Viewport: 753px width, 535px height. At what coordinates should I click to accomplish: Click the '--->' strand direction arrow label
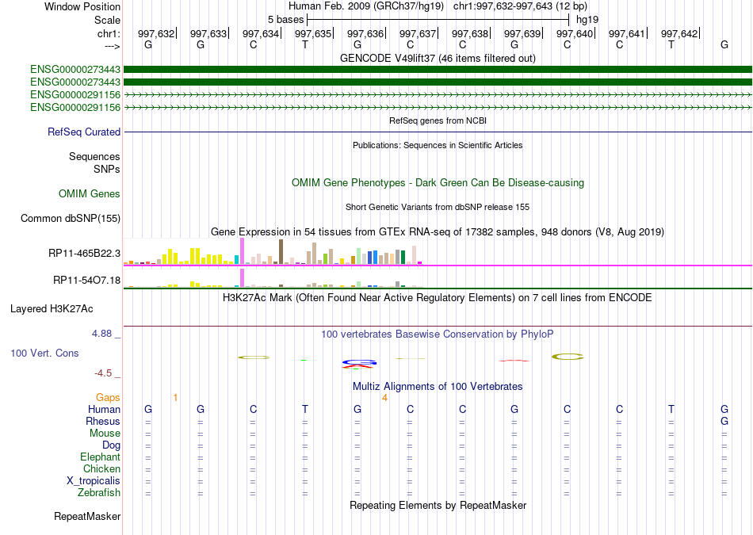click(x=112, y=46)
